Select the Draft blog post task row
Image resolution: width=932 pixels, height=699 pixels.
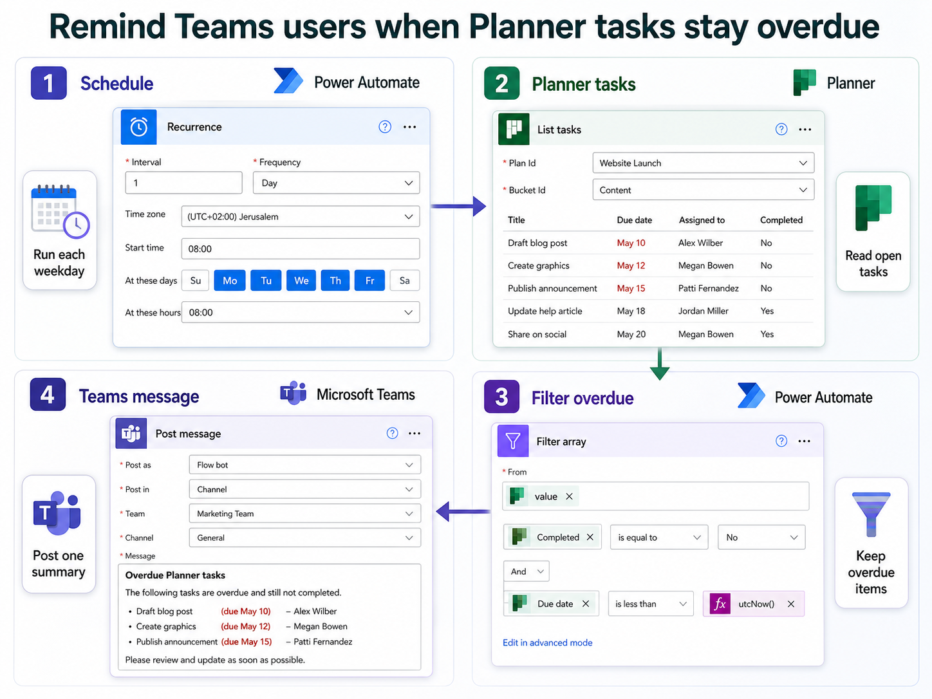pyautogui.click(x=657, y=243)
